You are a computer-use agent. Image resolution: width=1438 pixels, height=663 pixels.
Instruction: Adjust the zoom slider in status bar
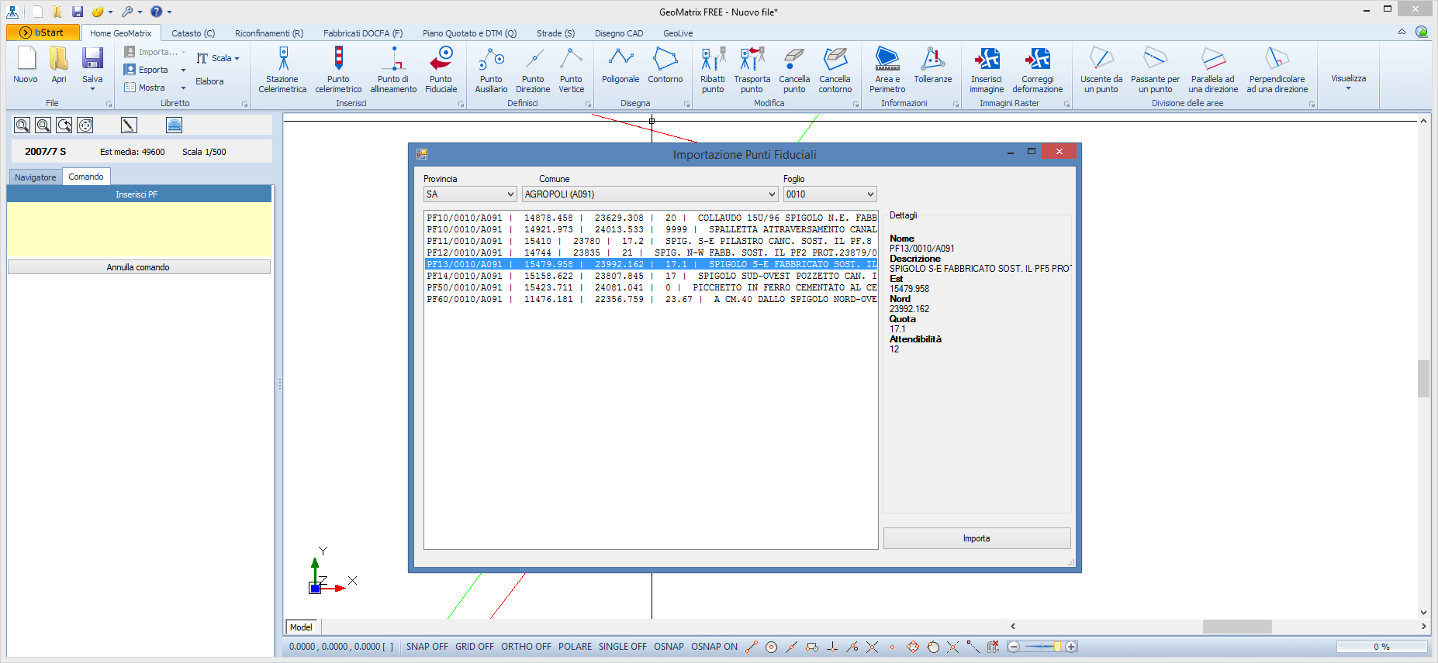1057,647
